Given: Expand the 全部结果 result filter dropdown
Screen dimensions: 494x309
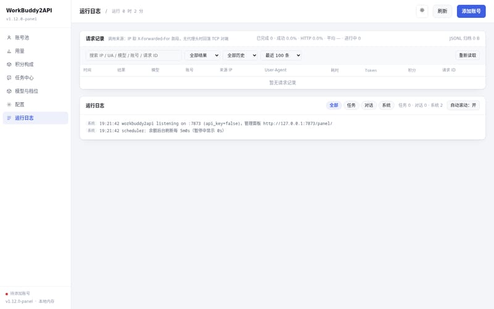Looking at the screenshot, I should coord(203,56).
